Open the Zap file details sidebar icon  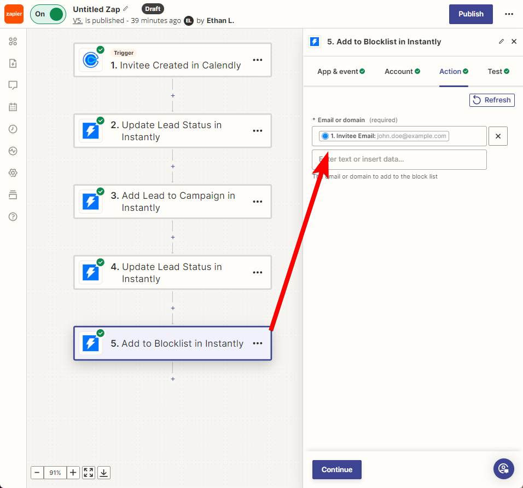(13, 64)
